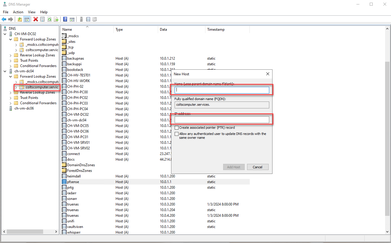
Task: Click the folder icon beside ForestDnsZones
Action: click(64, 171)
